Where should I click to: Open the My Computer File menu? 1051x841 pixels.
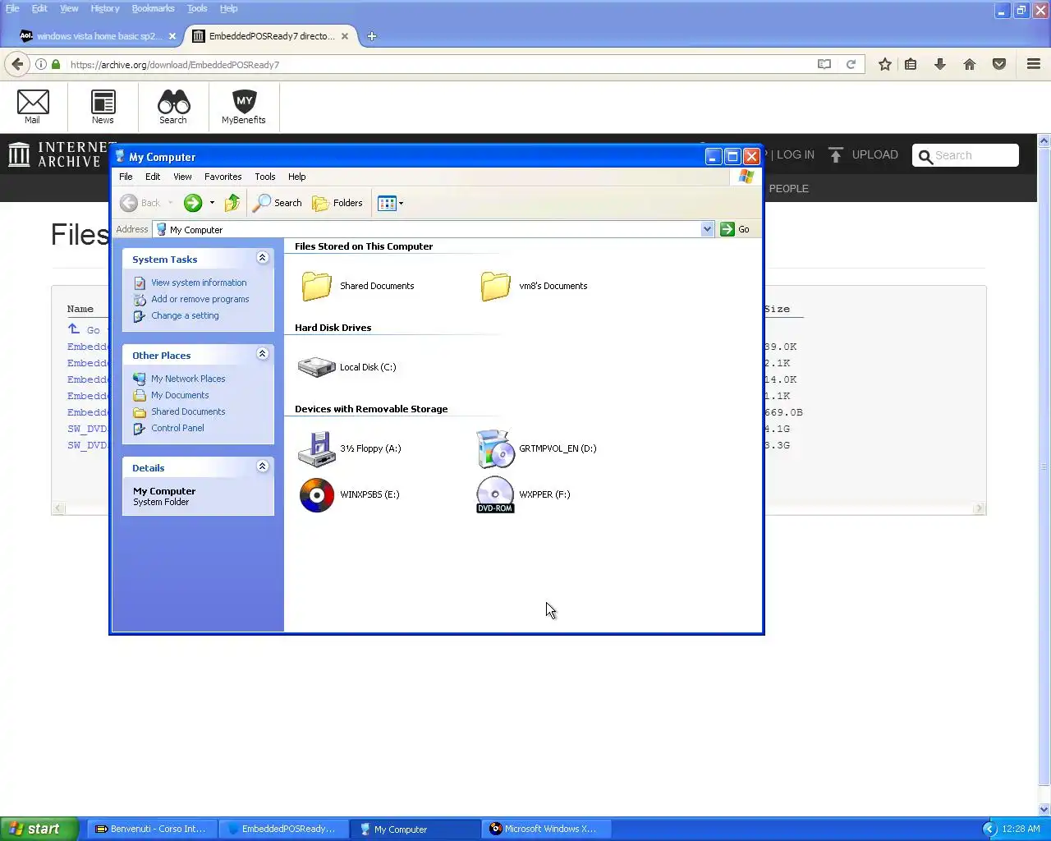click(126, 177)
